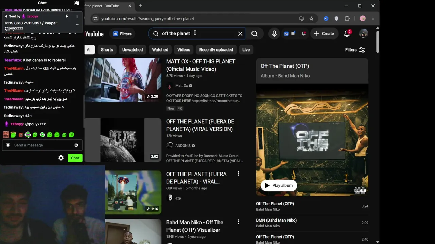
Task: Play album Off The Planet (OTP)
Action: click(x=279, y=185)
